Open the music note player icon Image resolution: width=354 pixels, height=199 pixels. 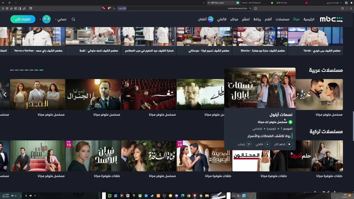click(x=24, y=8)
